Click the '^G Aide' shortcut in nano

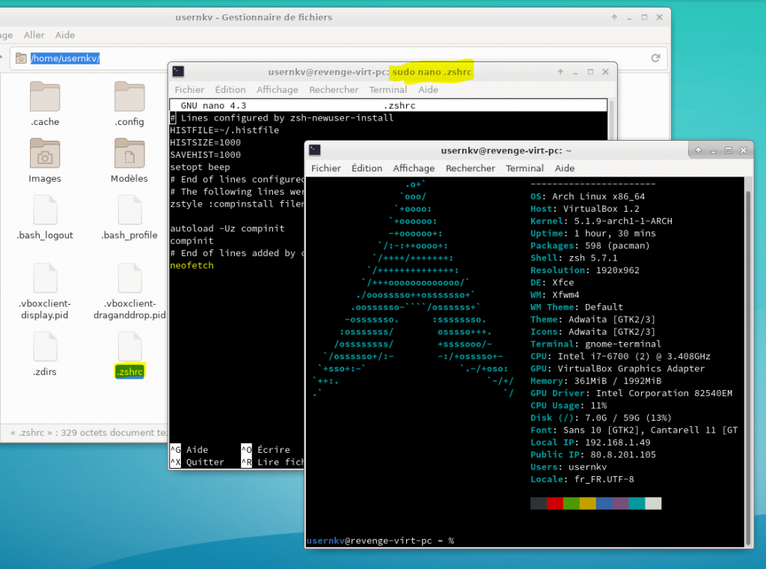tap(189, 450)
